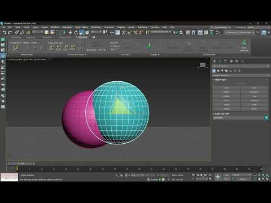Select the Shapes category icon
The height and width of the screenshot is (203, 271).
[218, 70]
